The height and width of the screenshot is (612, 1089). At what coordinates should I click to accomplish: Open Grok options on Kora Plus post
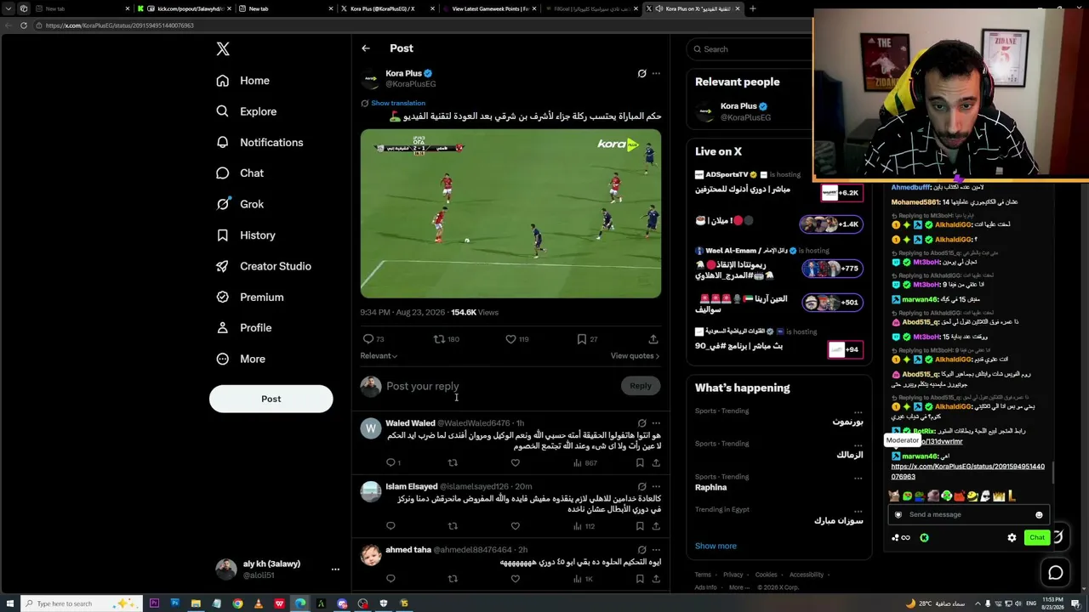(642, 73)
